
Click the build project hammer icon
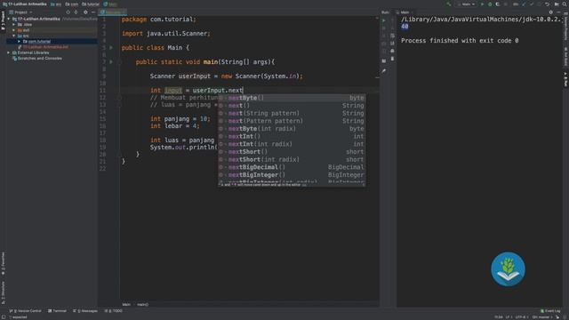tap(449, 4)
